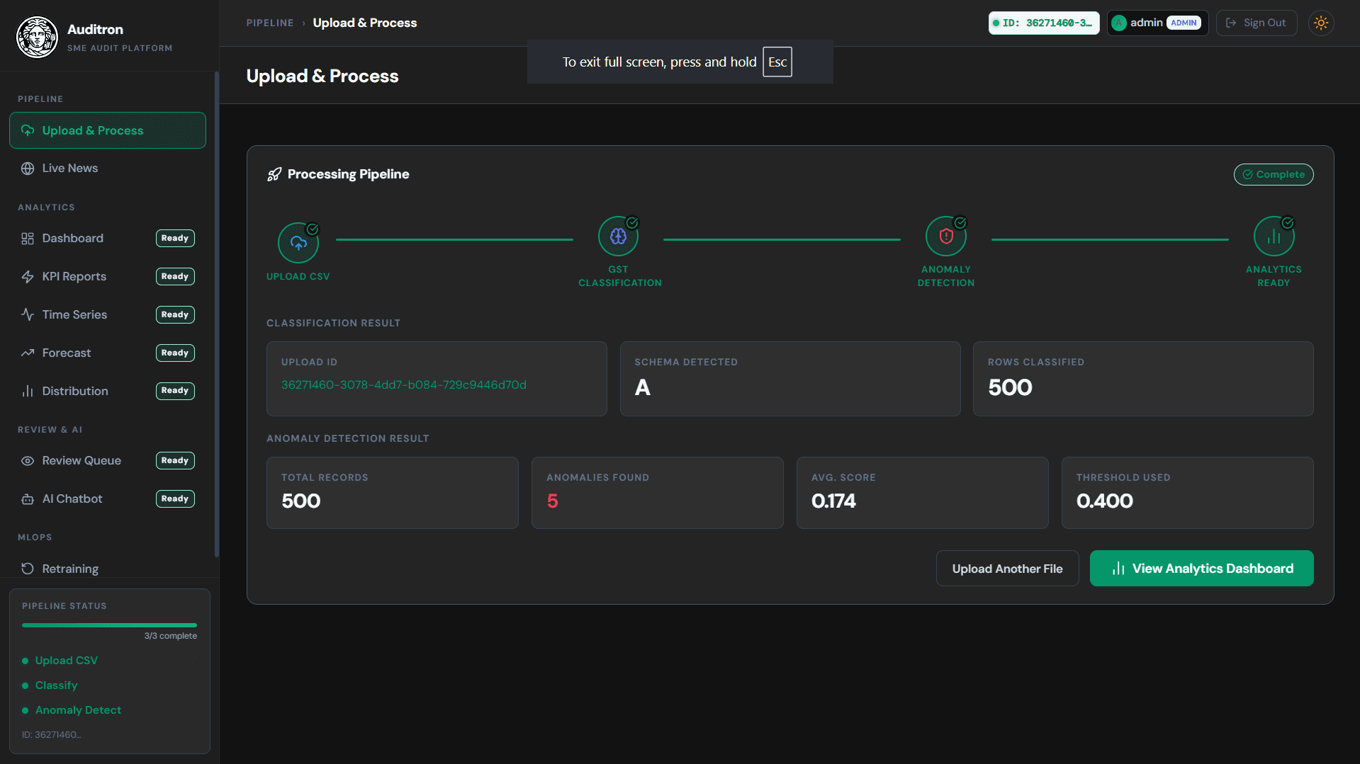Click the AI Chatbot robot icon

[x=28, y=499]
